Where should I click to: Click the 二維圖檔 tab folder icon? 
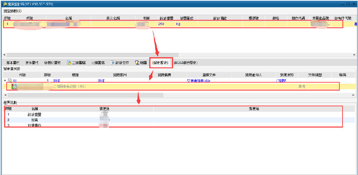(x=69, y=63)
